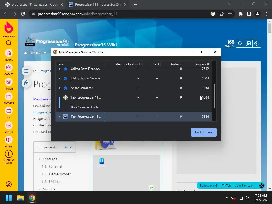Click End process button
This screenshot has width=272, height=204.
tap(204, 132)
